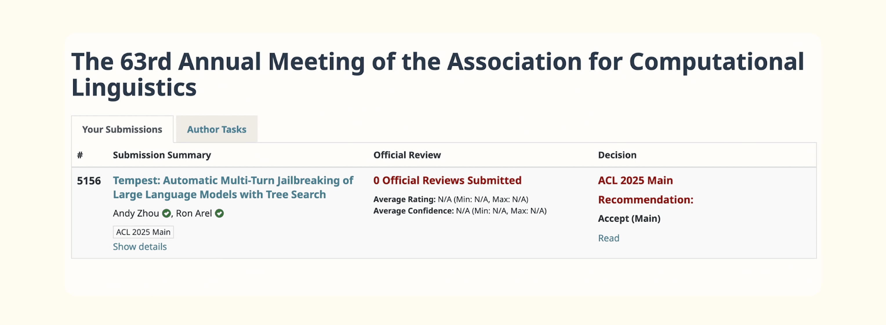
Task: Click the green verified checkmark beside Andy Zhou
Action: point(166,214)
